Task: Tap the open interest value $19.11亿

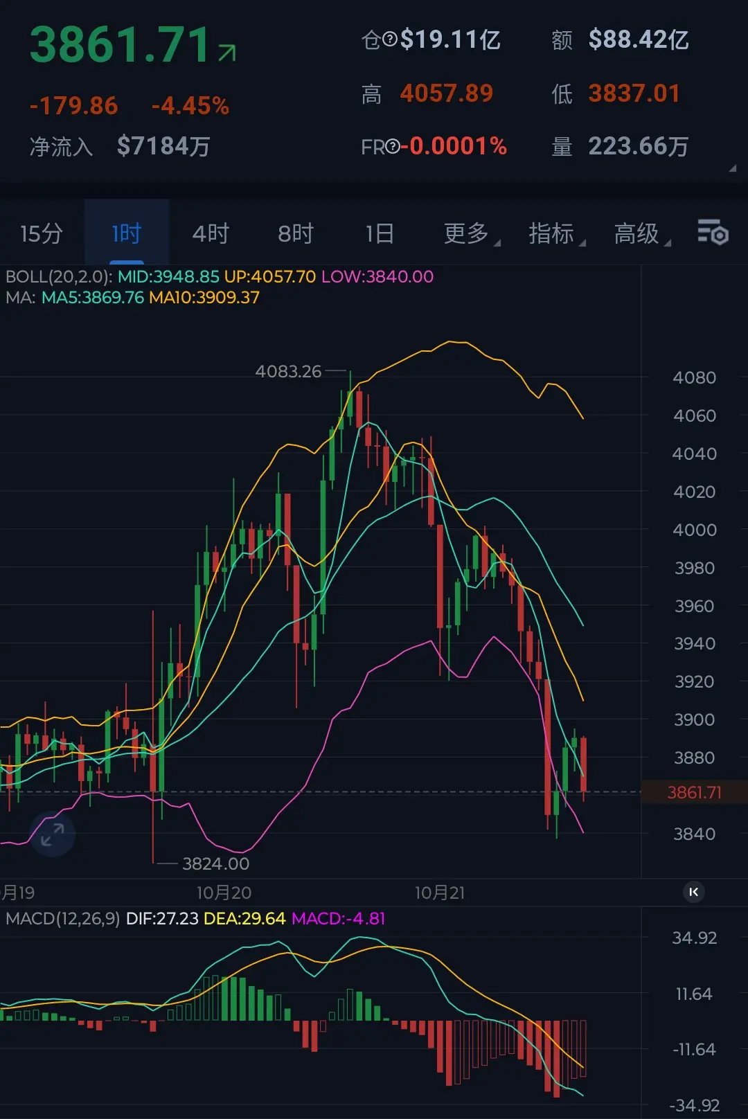Action: click(x=450, y=39)
